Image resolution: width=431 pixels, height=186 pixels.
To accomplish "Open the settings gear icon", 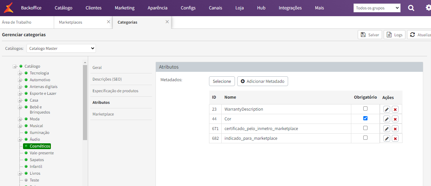I will 428,8.
